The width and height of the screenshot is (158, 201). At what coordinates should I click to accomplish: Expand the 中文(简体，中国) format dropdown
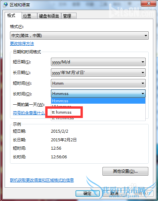point(79,36)
